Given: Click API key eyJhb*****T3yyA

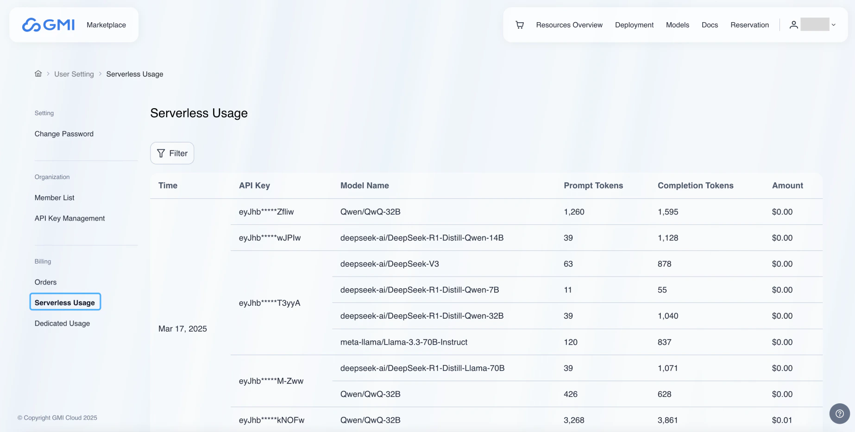Looking at the screenshot, I should click(x=270, y=303).
